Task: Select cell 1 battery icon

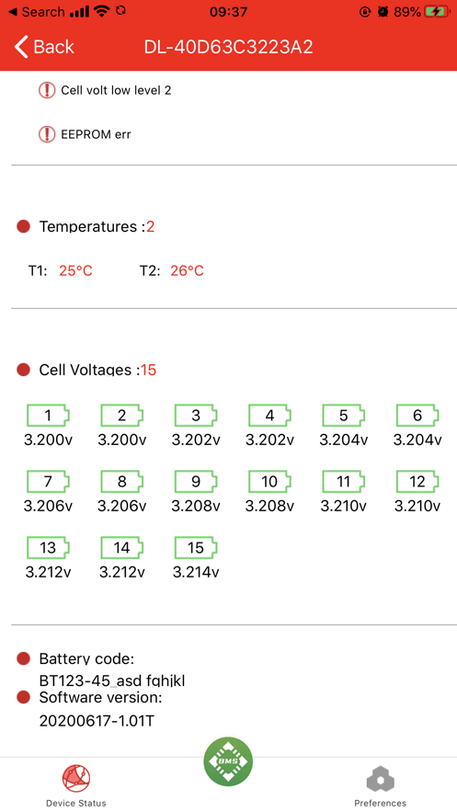Action: pos(48,416)
